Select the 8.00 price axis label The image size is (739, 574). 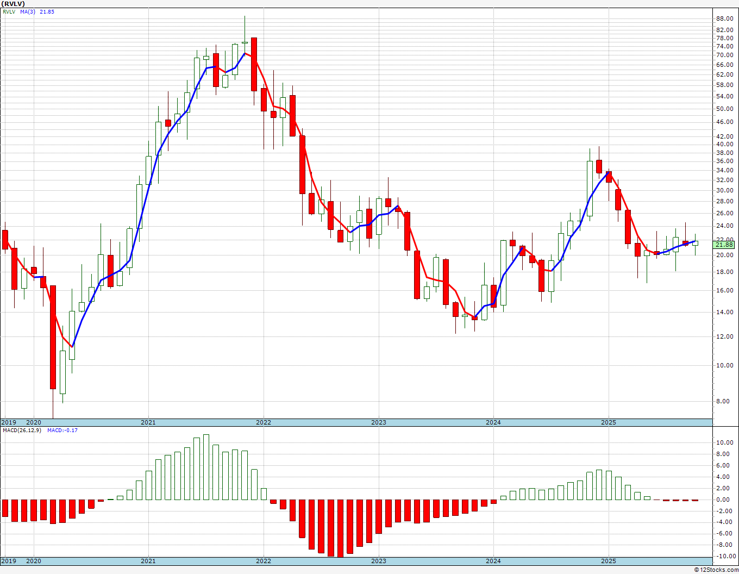[x=723, y=402]
